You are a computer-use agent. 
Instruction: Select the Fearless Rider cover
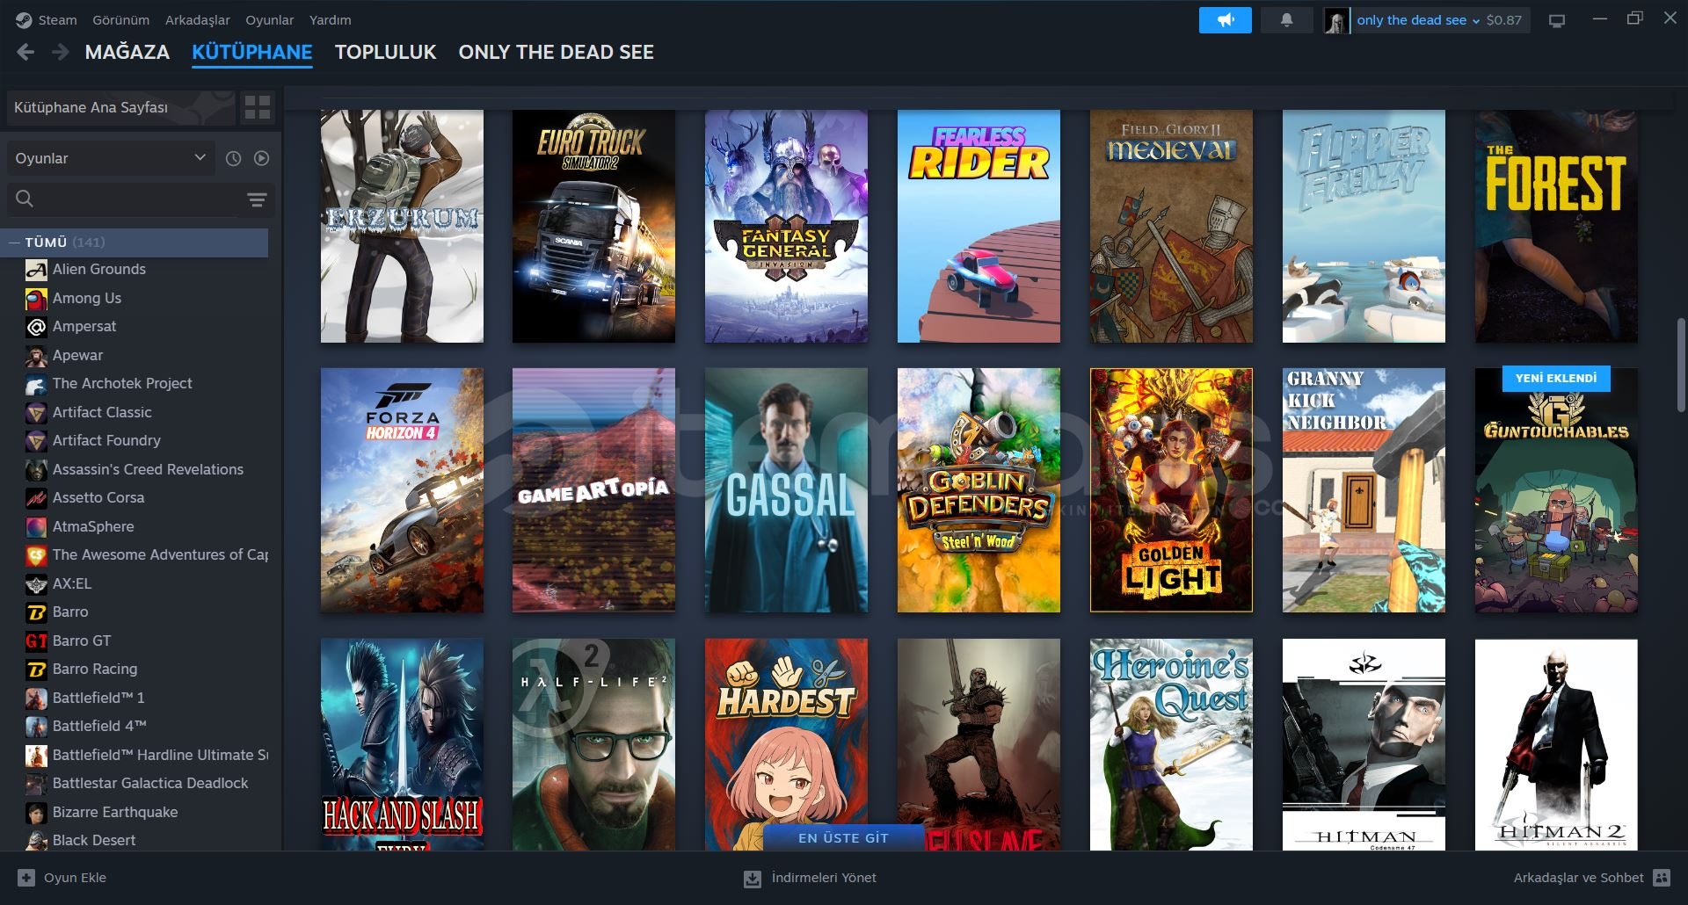pyautogui.click(x=979, y=226)
